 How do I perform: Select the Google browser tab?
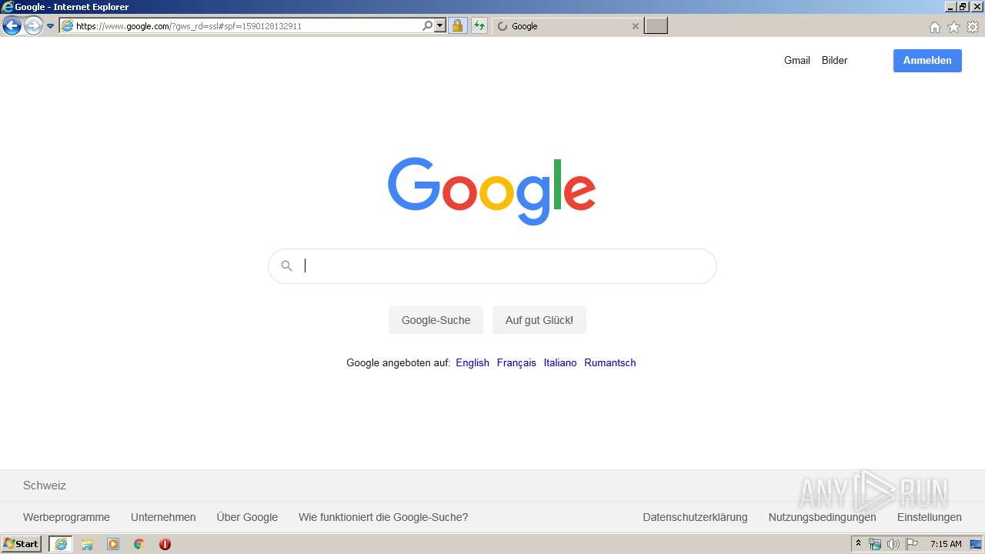567,26
